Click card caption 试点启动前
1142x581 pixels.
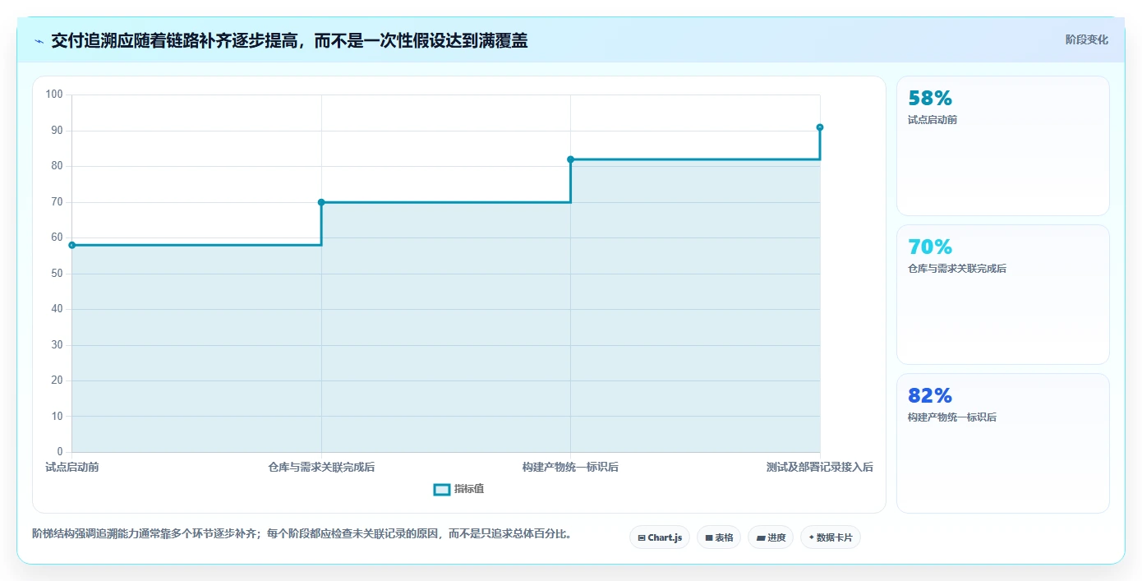click(932, 120)
